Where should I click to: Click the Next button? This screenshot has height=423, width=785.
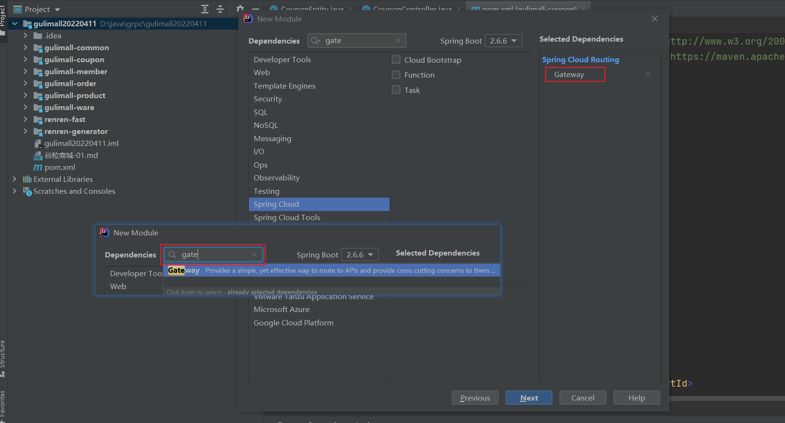(529, 398)
